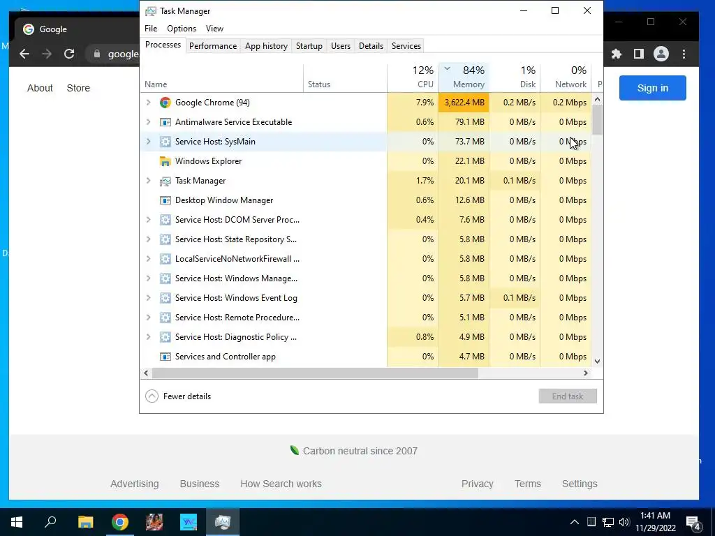Click the Antimalware Service Executable icon
The height and width of the screenshot is (536, 715).
coord(165,122)
